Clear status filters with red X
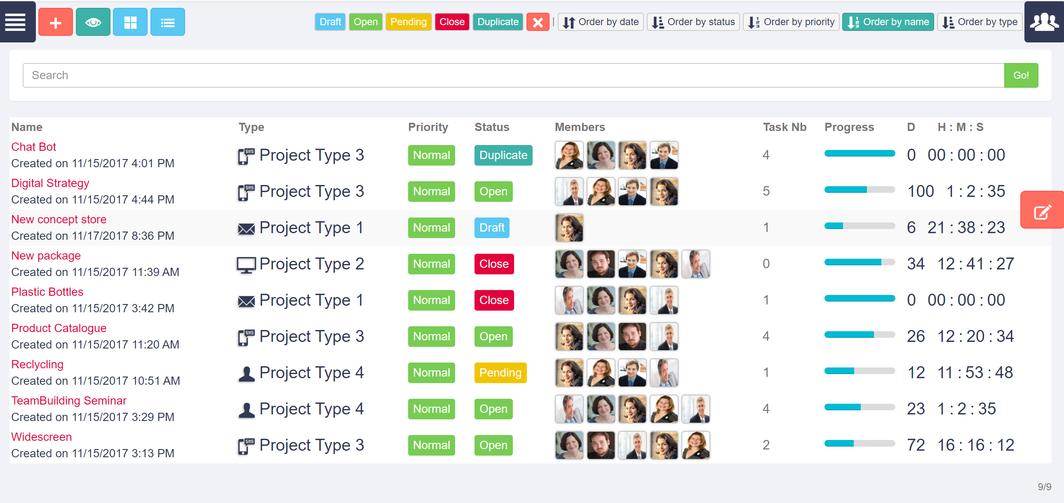The height and width of the screenshot is (503, 1064). click(538, 22)
